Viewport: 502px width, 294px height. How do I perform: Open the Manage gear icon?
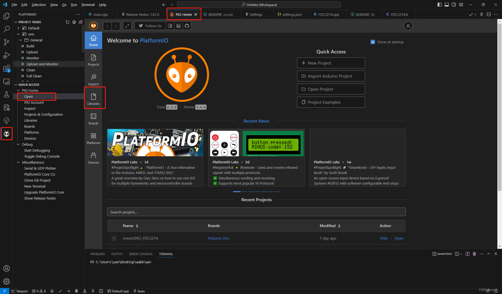7,281
